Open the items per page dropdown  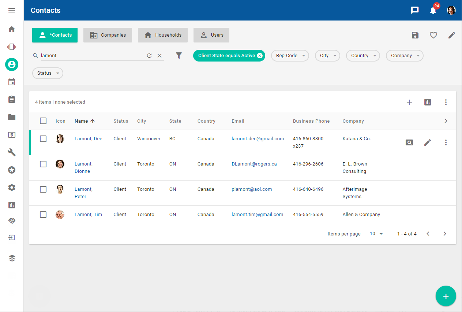[375, 234]
